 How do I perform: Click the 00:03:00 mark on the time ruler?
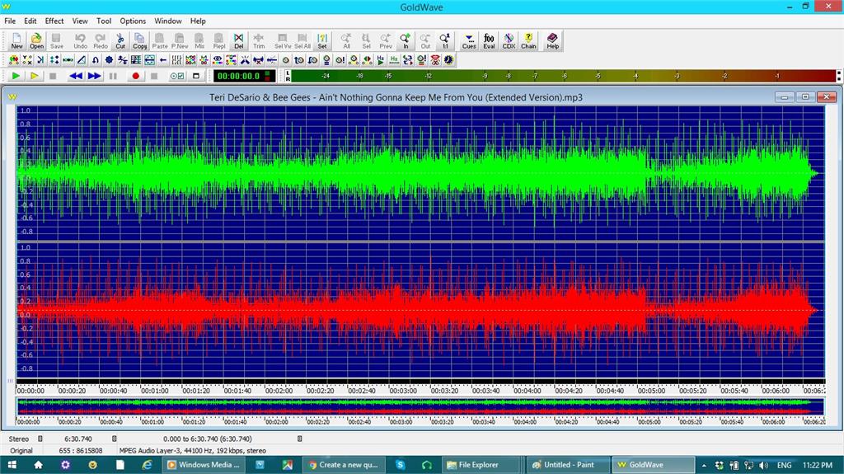coord(402,391)
